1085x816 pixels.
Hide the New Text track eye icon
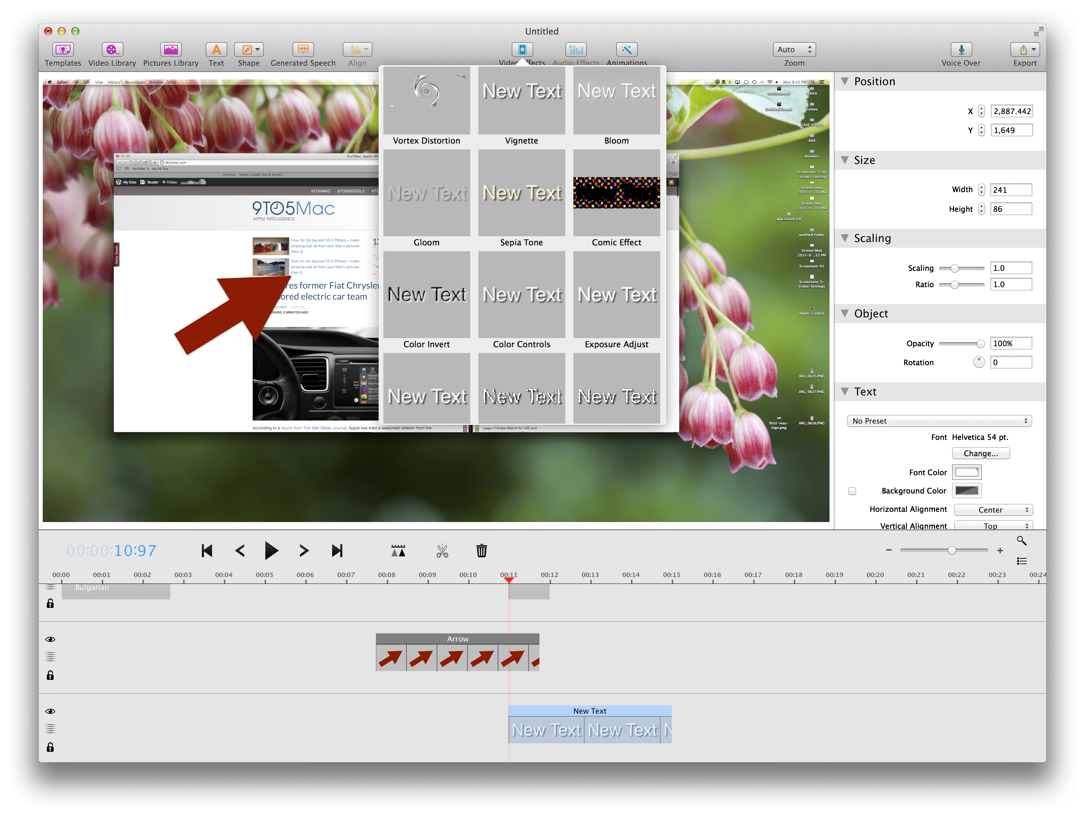point(50,711)
